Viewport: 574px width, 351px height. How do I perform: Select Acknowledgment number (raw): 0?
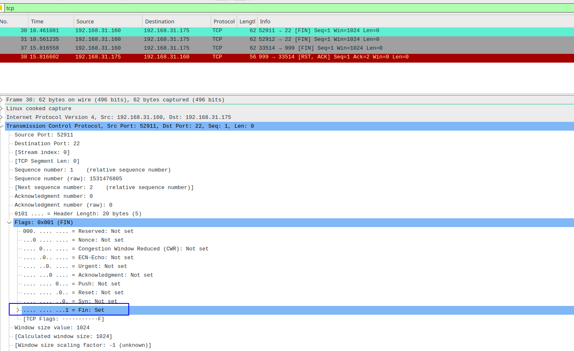tap(64, 205)
